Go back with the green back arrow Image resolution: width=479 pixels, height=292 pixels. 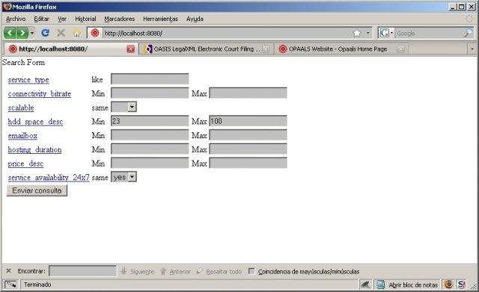pyautogui.click(x=10, y=33)
